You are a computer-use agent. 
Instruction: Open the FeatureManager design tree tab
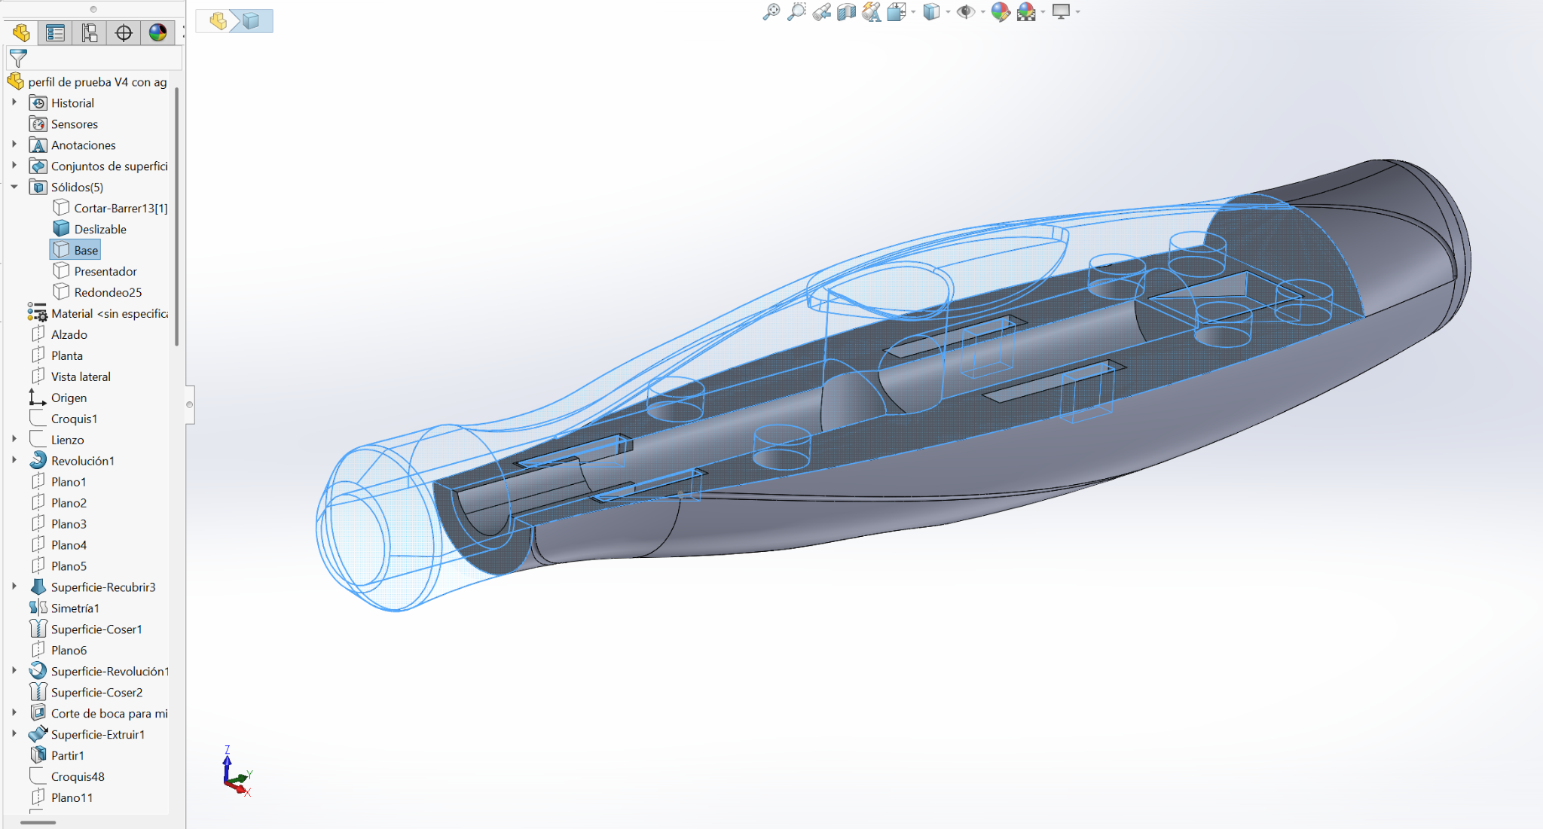pos(21,32)
